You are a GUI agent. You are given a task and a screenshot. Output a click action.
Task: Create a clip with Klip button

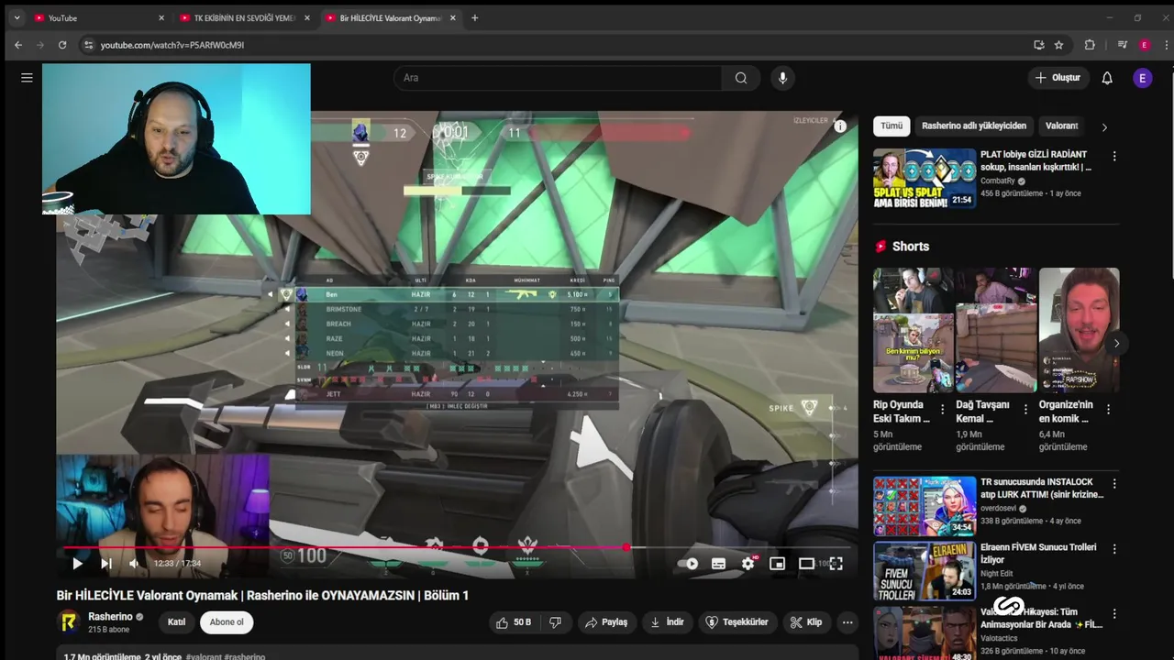(x=806, y=622)
